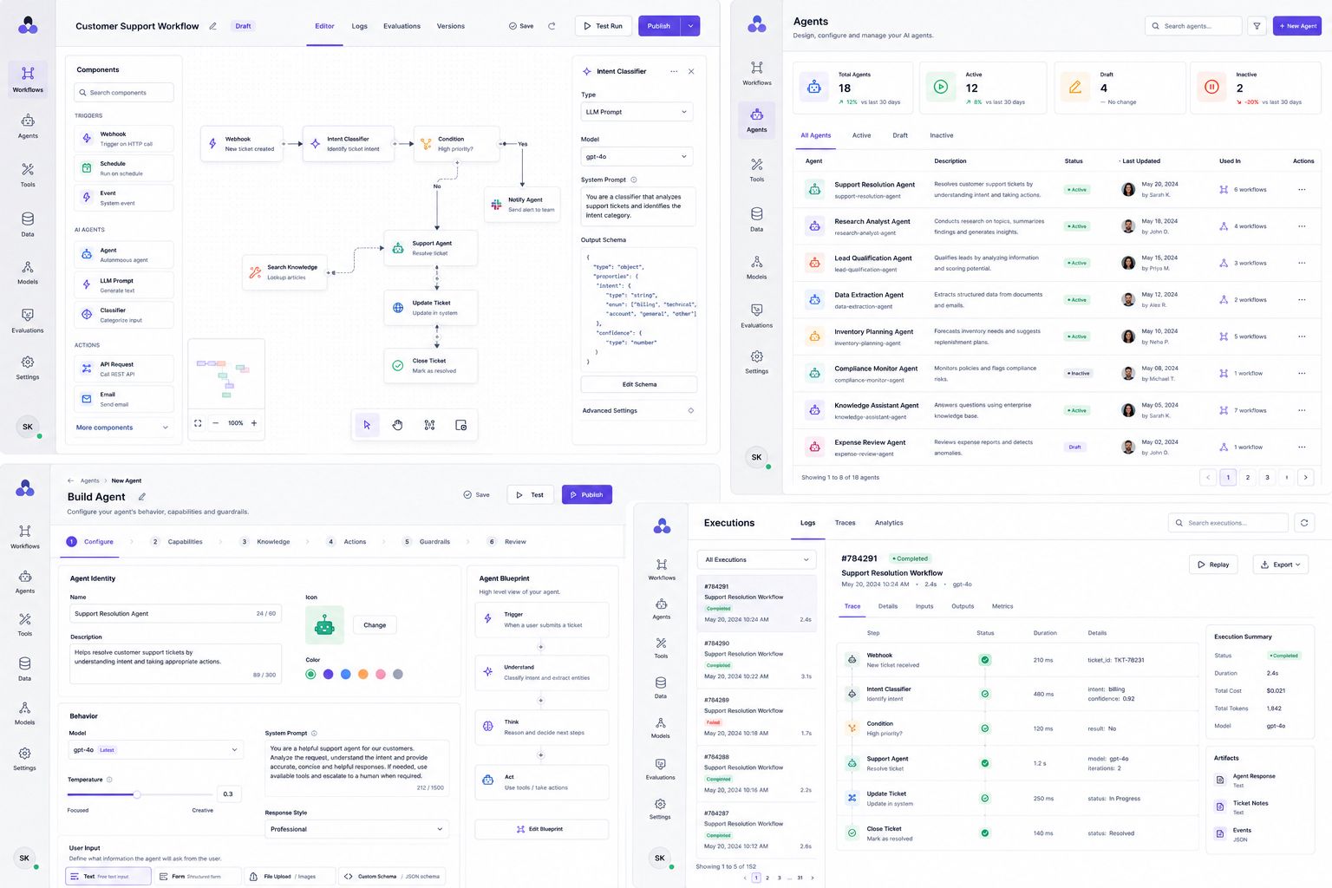Pick the pink agent color swatch
Viewport: 1332px width, 888px height.
pos(381,674)
